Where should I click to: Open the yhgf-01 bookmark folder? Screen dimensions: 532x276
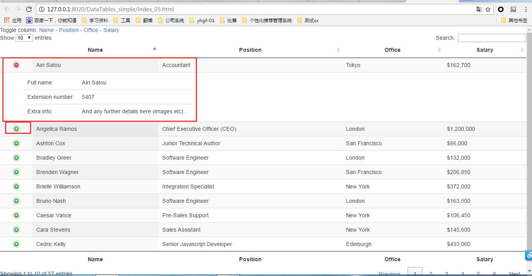[202, 20]
